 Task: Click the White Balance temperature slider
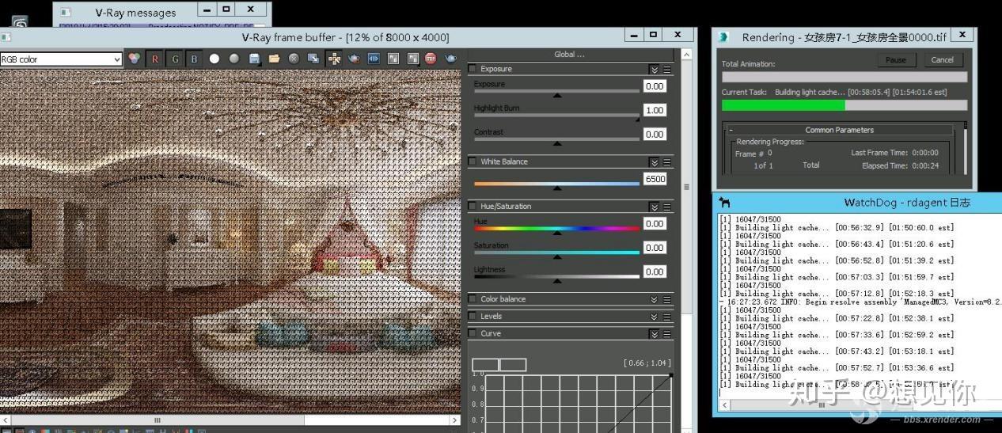tap(556, 184)
